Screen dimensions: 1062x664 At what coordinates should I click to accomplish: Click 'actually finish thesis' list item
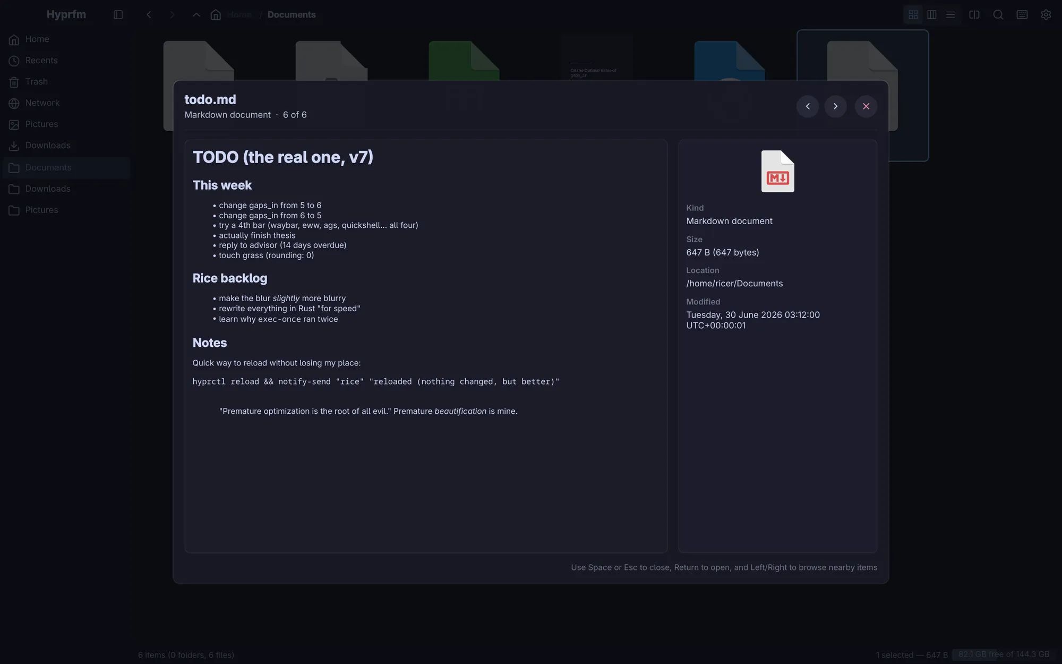pyautogui.click(x=257, y=235)
